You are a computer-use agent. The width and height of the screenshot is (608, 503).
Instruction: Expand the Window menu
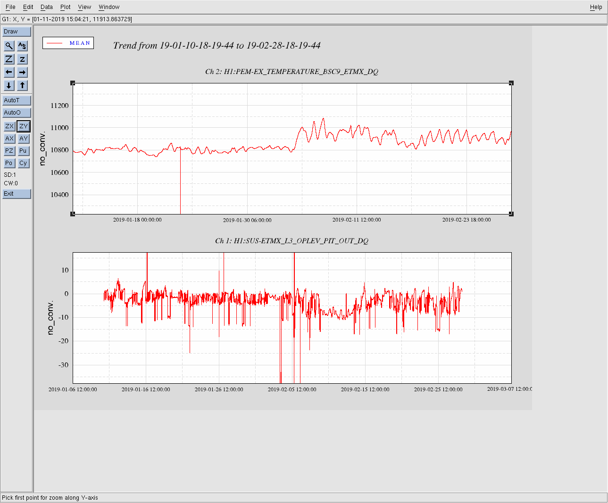point(109,7)
